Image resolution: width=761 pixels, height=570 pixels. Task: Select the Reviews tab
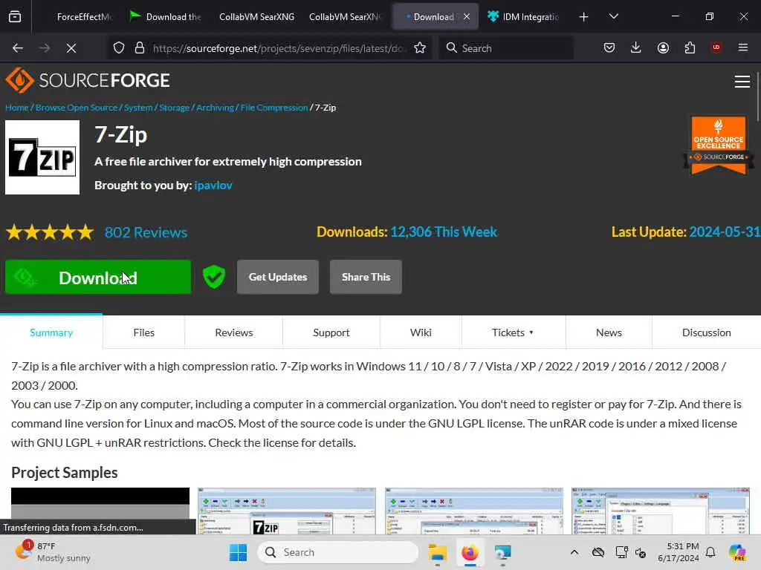pos(234,332)
